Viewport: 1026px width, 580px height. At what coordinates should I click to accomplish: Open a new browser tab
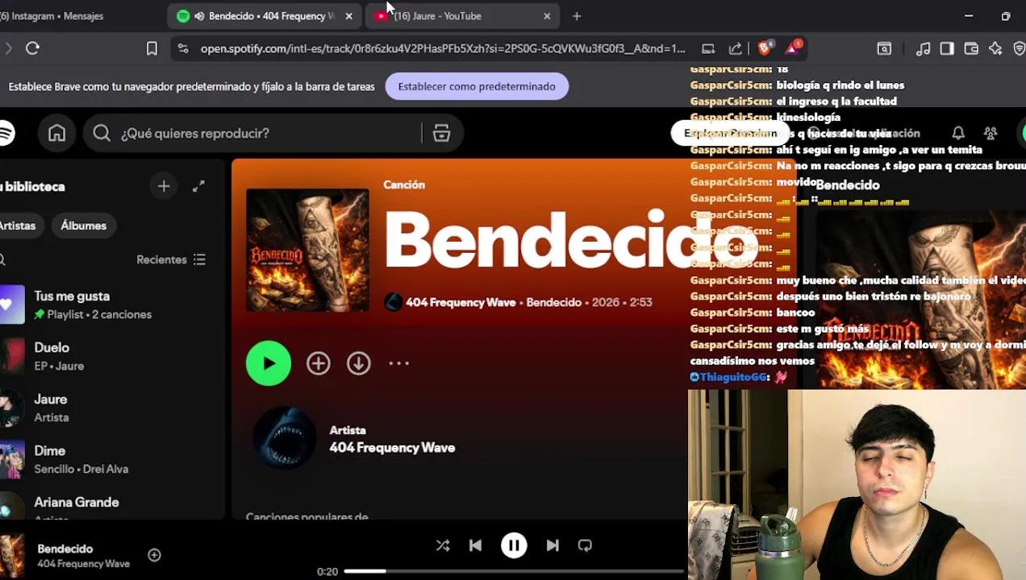tap(577, 16)
